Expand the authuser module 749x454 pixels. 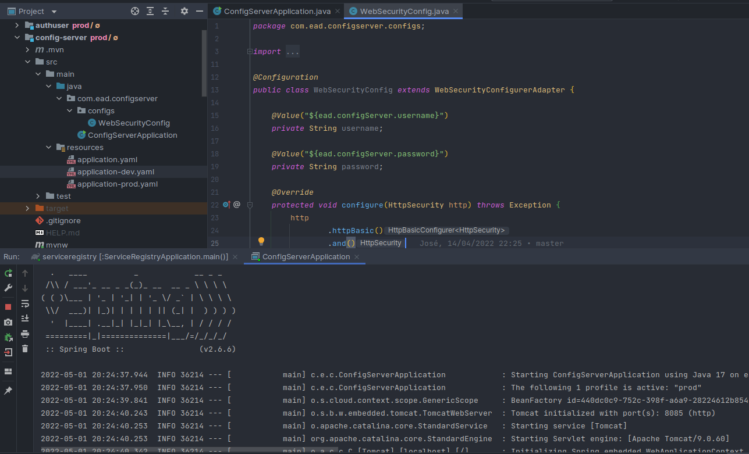point(17,26)
